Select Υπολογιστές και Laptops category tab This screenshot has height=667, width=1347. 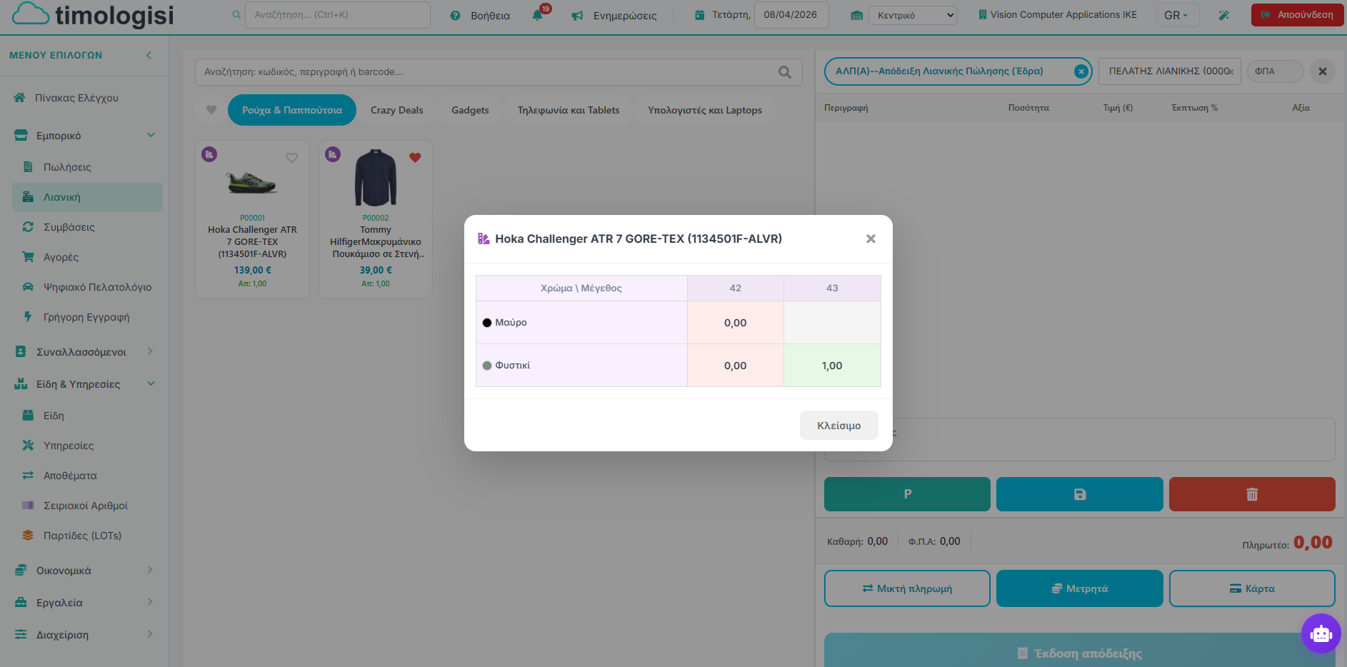click(705, 110)
